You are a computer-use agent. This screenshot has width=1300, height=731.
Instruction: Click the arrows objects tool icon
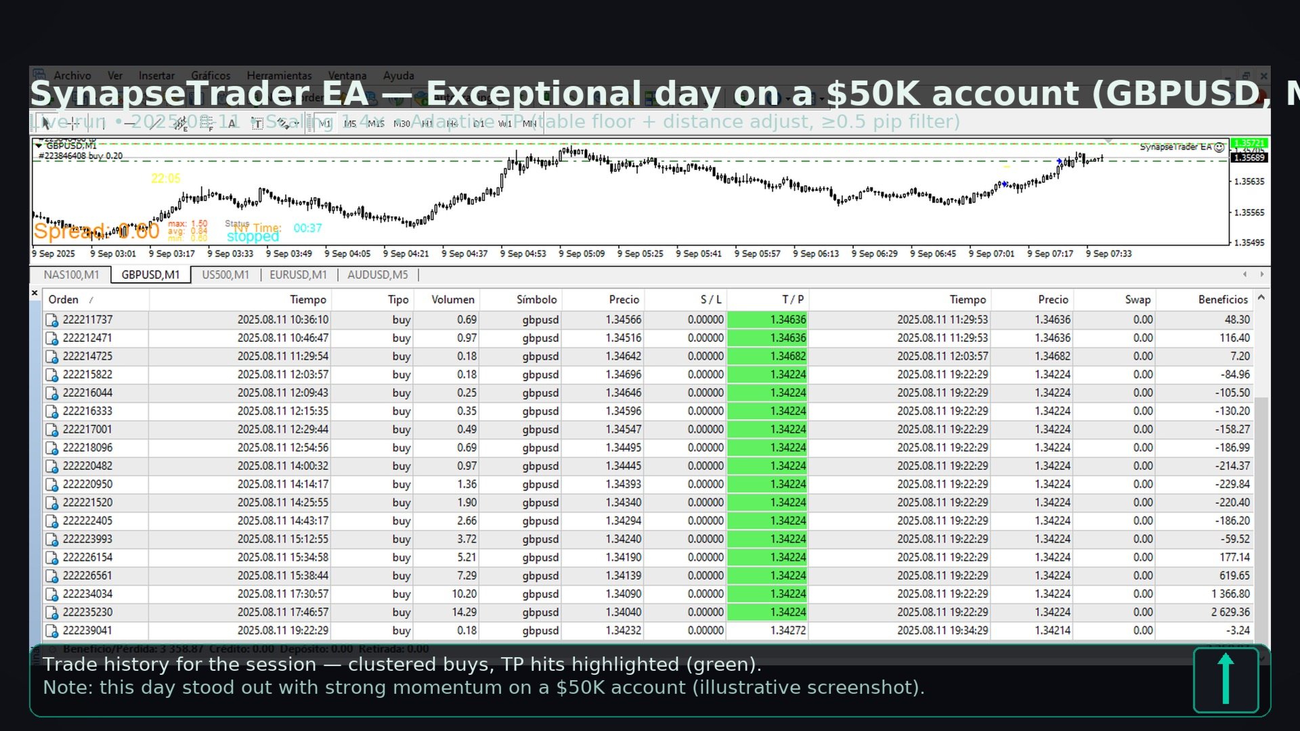click(283, 123)
